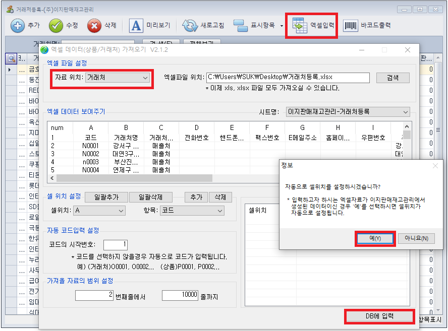Click the magnifier icon in grid corner
Viewport: 448px width, 331px height.
click(x=11, y=58)
